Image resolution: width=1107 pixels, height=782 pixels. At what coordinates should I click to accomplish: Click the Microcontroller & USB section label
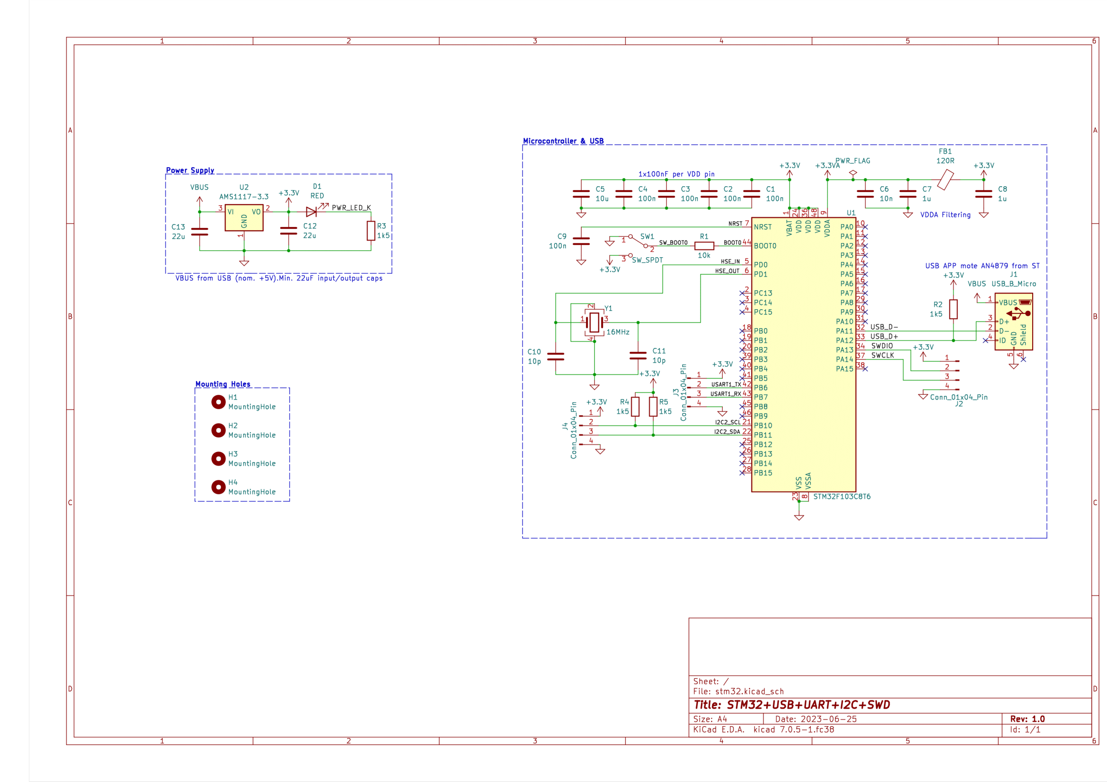point(563,141)
